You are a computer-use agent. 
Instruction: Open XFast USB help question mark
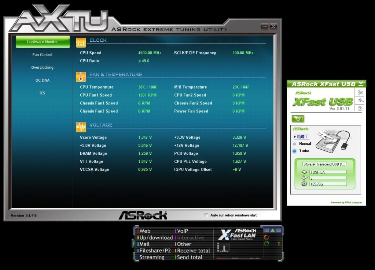360,109
